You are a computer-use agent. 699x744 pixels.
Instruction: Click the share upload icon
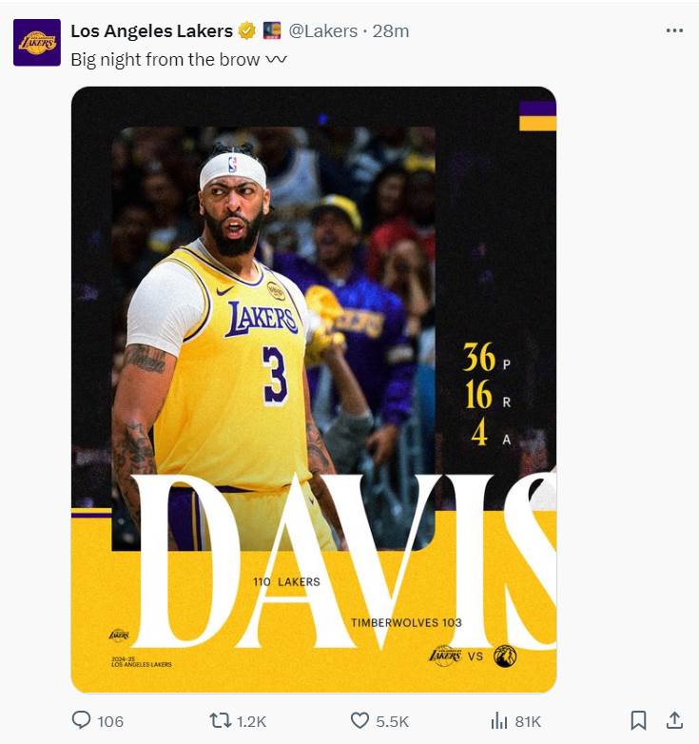click(674, 720)
